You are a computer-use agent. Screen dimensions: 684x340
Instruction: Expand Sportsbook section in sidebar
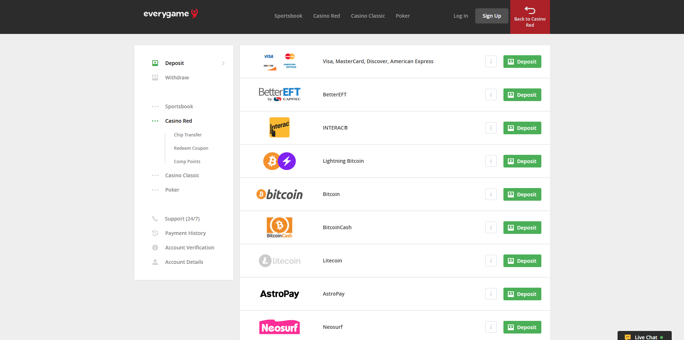pos(179,106)
